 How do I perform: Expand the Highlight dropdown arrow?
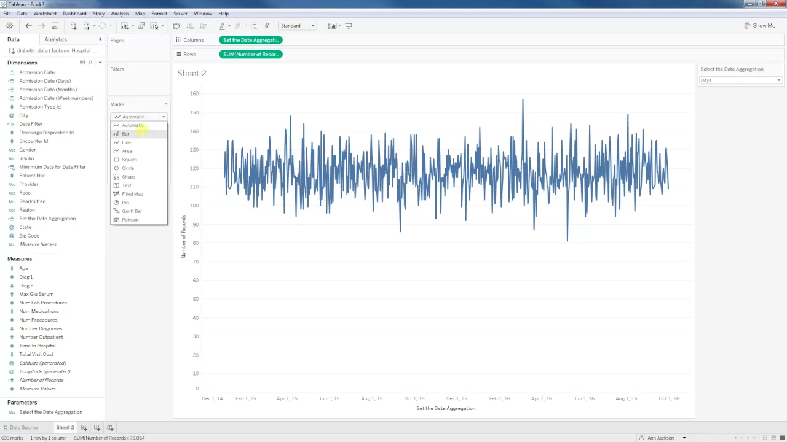(x=229, y=26)
